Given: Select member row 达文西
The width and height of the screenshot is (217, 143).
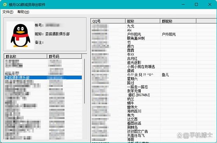Looking at the screenshot, I should [132, 119].
